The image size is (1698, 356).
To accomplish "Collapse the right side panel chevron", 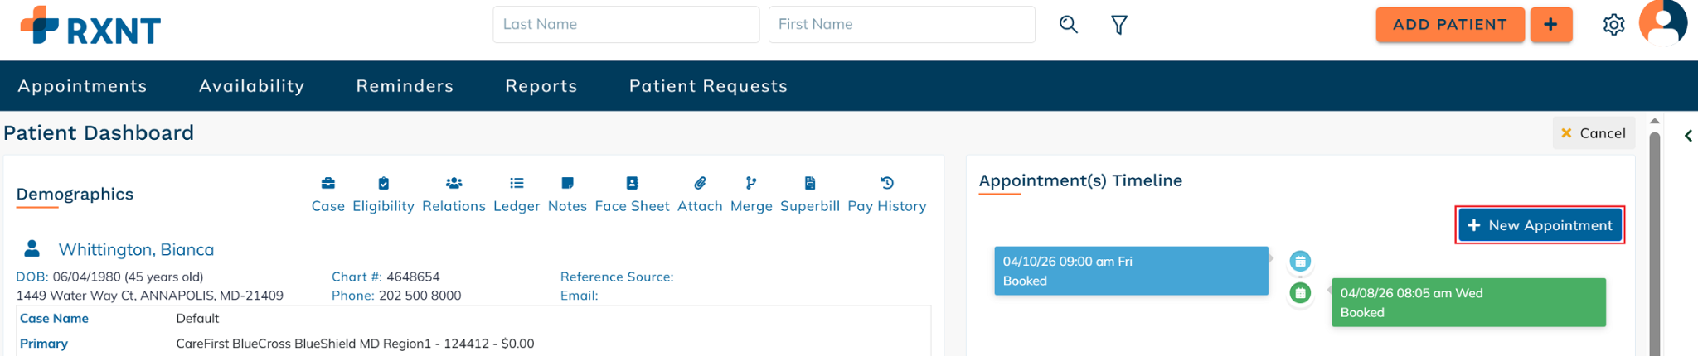I will coord(1688,136).
